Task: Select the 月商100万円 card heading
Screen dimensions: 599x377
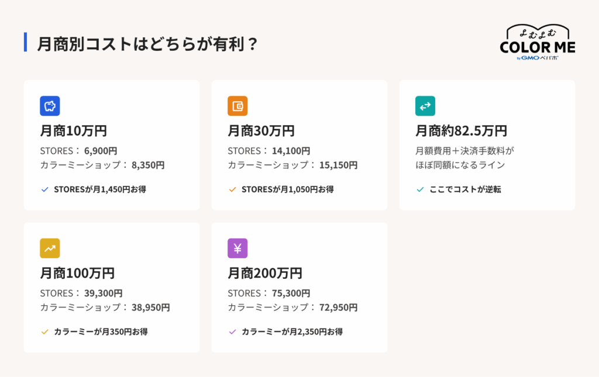Action: (77, 273)
